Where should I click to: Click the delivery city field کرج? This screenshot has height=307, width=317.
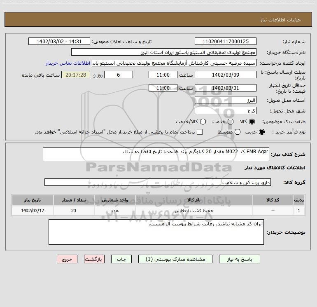point(226,111)
